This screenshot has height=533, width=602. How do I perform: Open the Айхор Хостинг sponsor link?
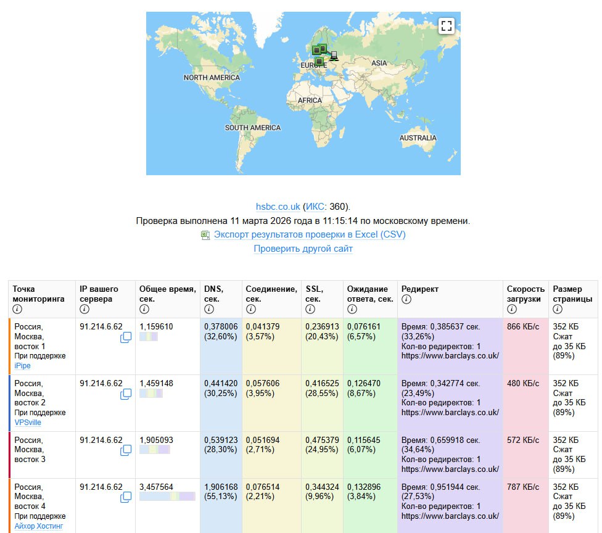point(38,526)
